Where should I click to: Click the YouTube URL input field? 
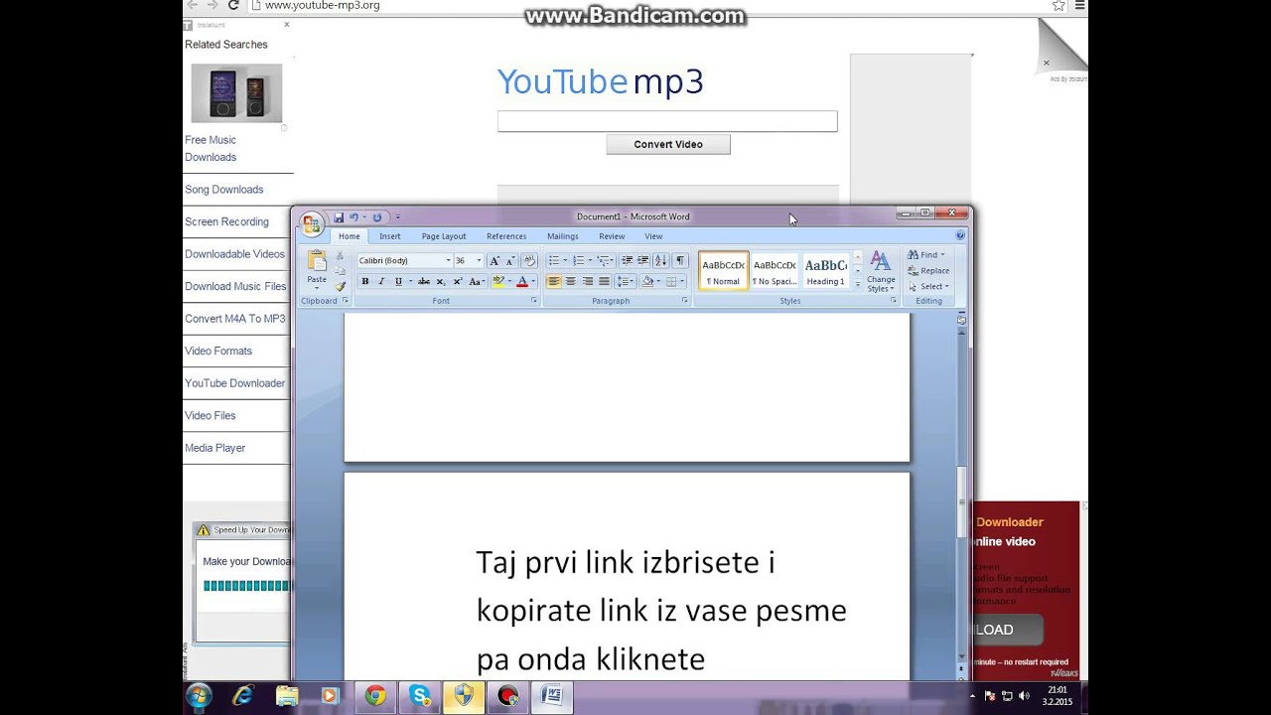[x=667, y=121]
